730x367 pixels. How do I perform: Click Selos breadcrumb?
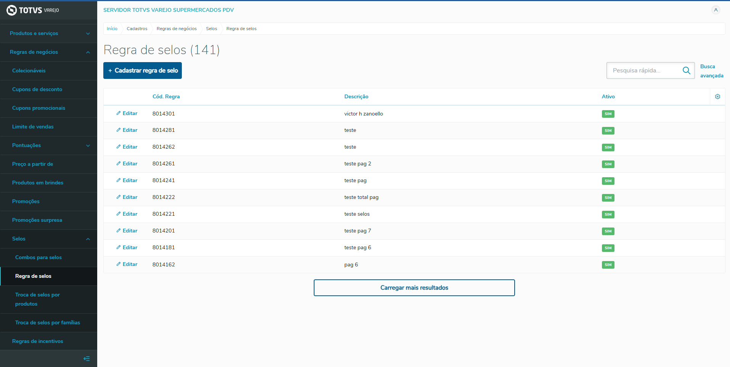(212, 29)
